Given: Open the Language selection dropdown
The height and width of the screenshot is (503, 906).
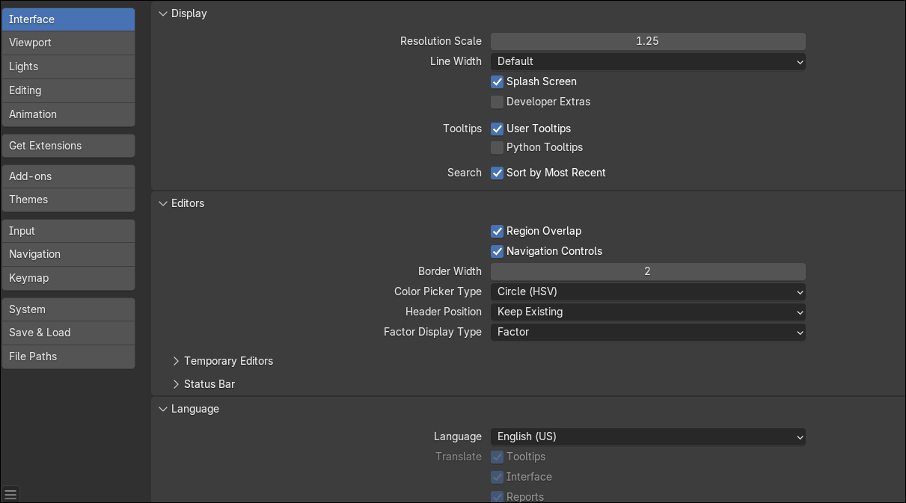Looking at the screenshot, I should (648, 436).
